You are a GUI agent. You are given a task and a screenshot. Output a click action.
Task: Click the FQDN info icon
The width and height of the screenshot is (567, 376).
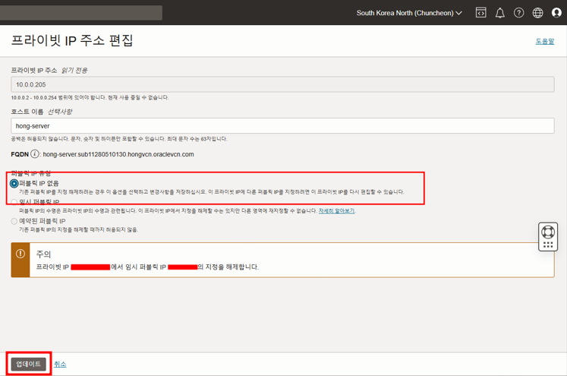click(x=35, y=154)
